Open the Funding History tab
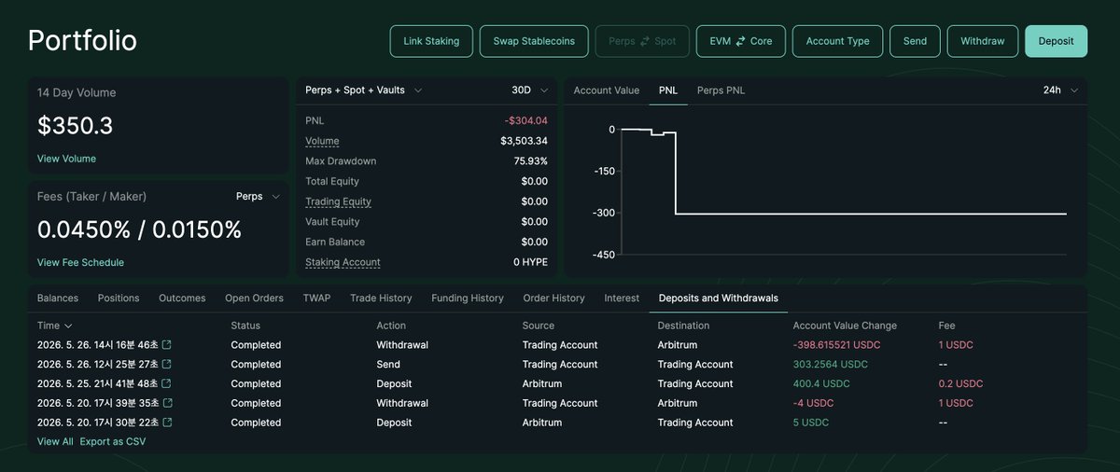Viewport: 1120px width, 472px height. tap(468, 298)
